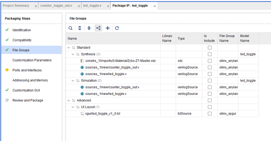Collapse the Synthesis group chevron
This screenshot has height=141, width=271.
(73, 54)
